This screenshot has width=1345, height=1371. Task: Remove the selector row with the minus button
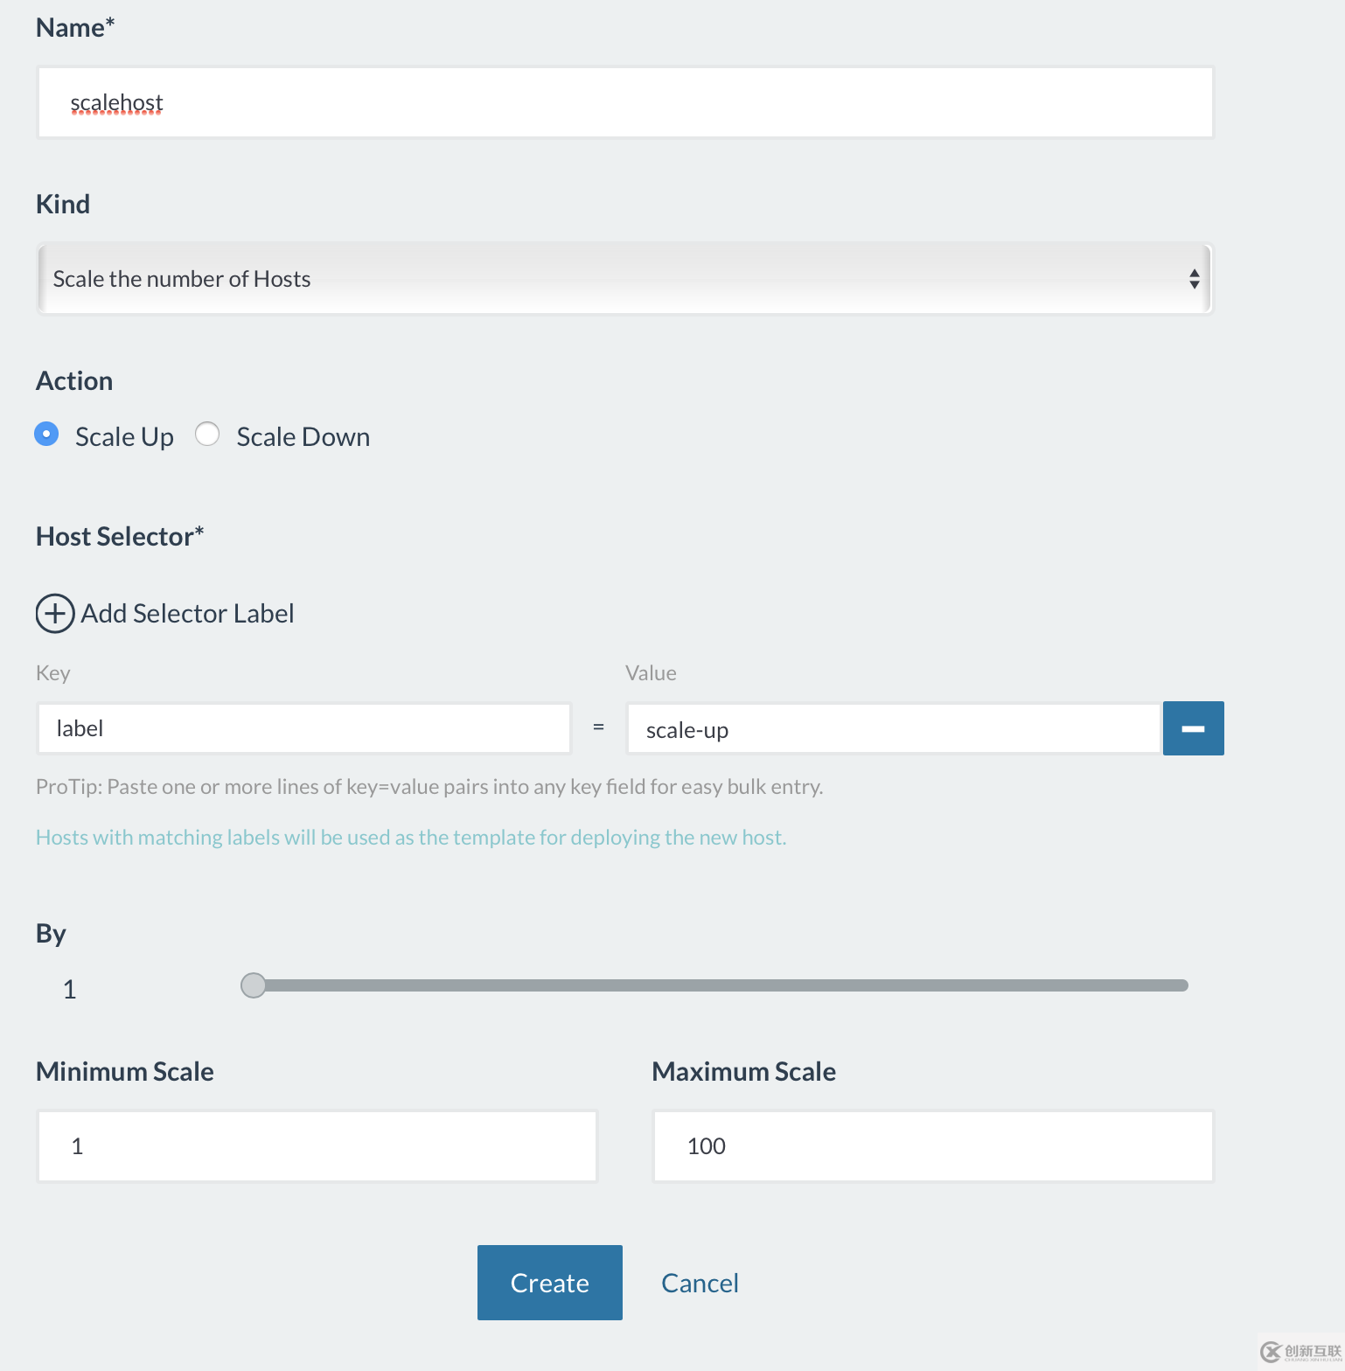click(1193, 728)
